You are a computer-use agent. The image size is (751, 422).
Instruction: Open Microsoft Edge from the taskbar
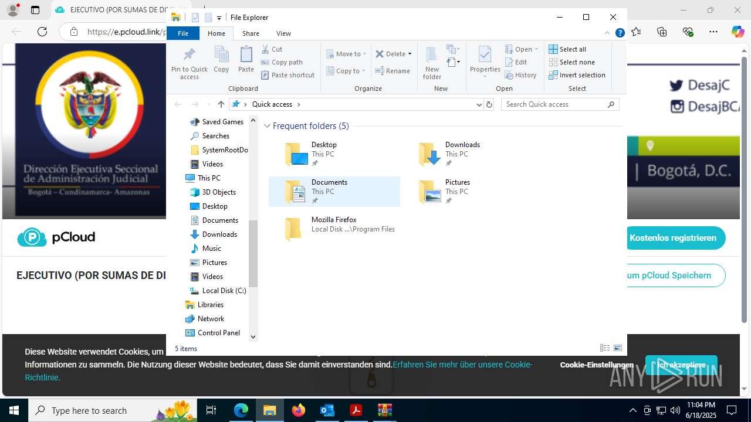(x=241, y=410)
